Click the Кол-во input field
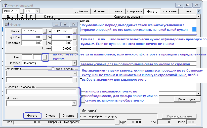 [x=62, y=49]
